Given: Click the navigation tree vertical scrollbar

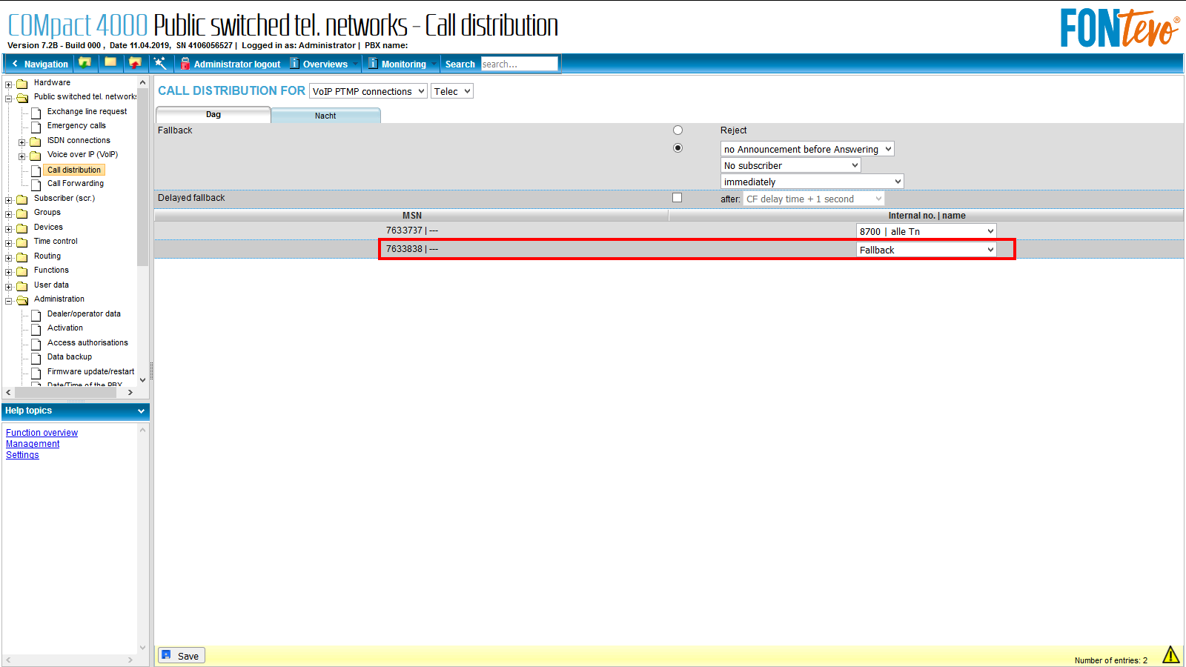Looking at the screenshot, I should (143, 230).
